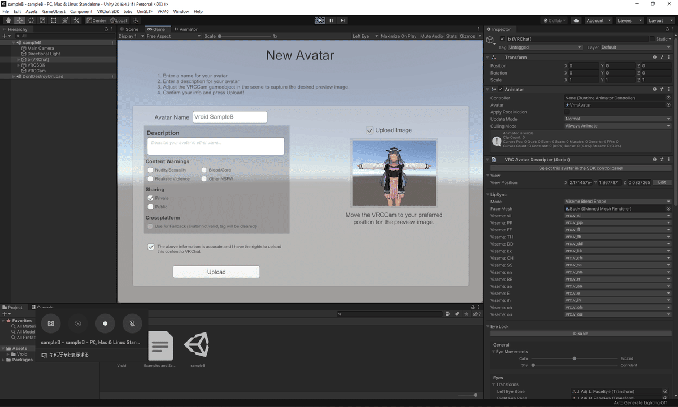Open Culling Mode dropdown
Screen dimensions: 678x407
click(618, 126)
